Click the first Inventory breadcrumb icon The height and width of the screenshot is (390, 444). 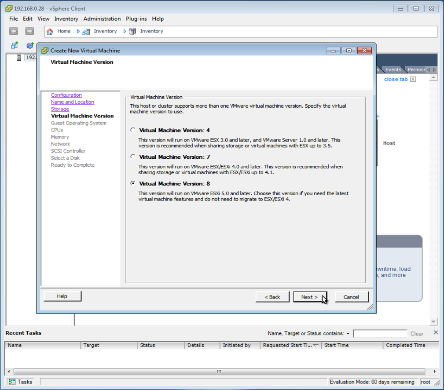(86, 31)
